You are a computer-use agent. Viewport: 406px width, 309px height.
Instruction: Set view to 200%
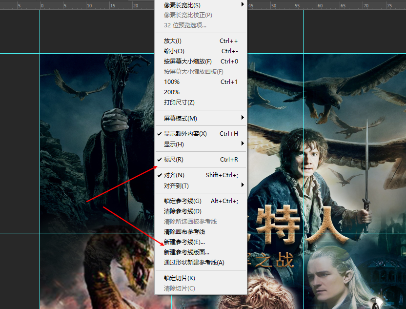pyautogui.click(x=201, y=92)
